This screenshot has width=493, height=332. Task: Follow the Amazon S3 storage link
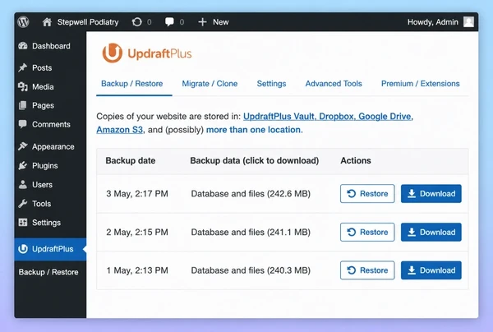point(119,130)
